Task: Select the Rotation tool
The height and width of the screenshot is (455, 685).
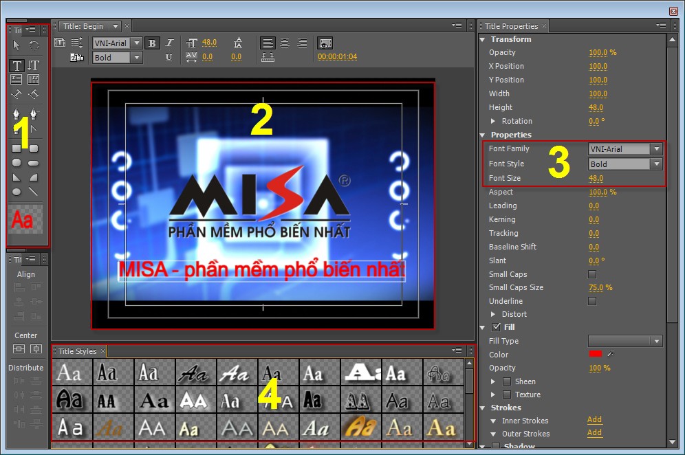Action: (34, 45)
